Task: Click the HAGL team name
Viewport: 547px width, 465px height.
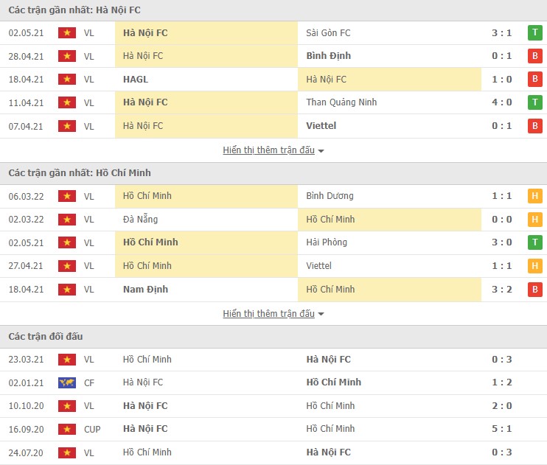Action: click(136, 79)
